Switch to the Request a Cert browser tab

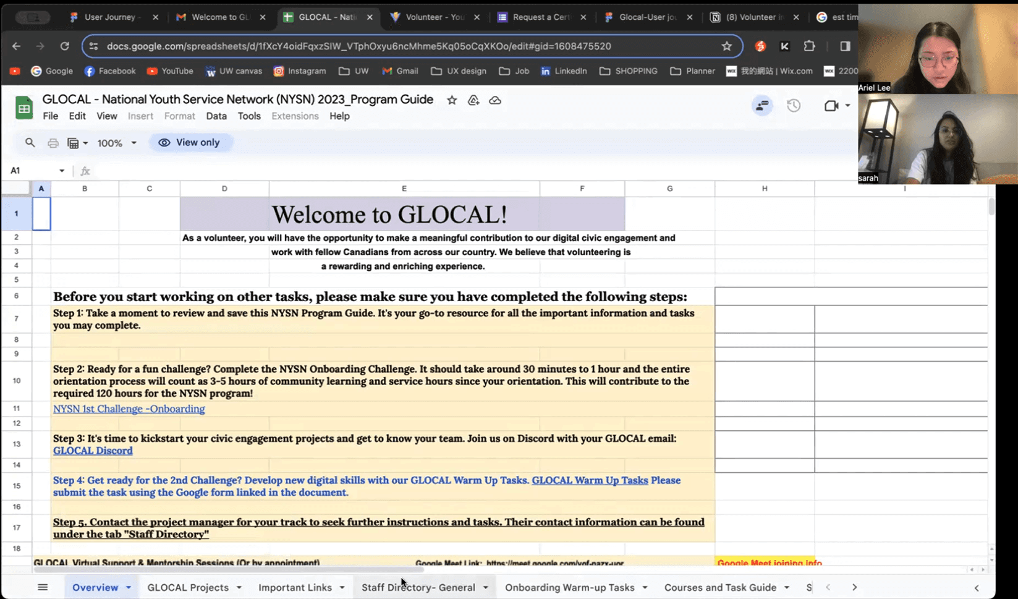[542, 17]
